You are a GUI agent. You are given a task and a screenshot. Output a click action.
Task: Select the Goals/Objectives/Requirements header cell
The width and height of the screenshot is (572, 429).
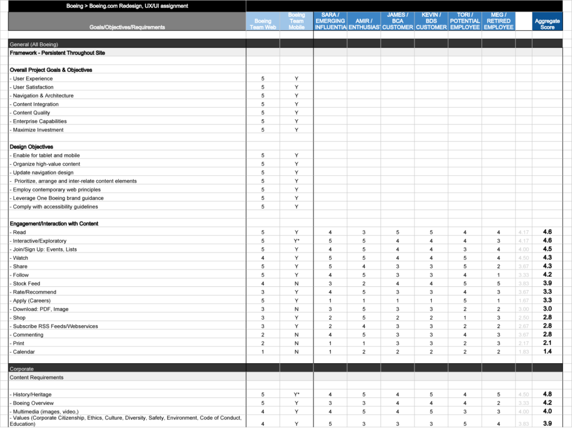pyautogui.click(x=127, y=27)
